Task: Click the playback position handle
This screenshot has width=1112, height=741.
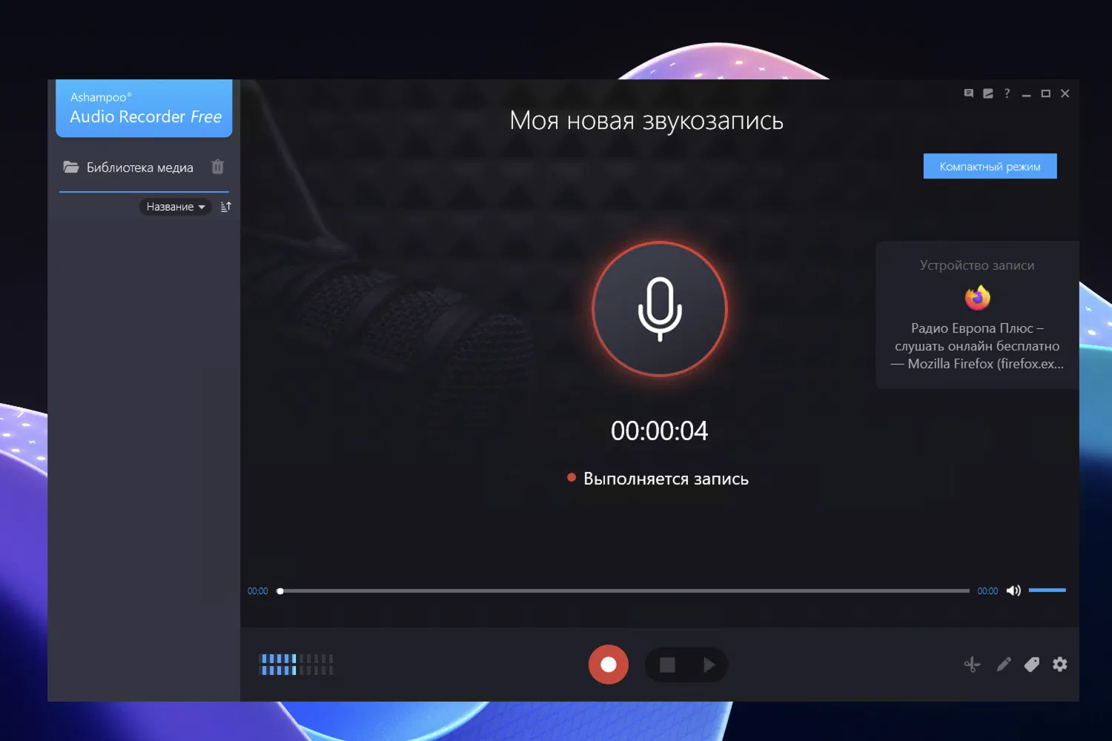Action: (280, 591)
